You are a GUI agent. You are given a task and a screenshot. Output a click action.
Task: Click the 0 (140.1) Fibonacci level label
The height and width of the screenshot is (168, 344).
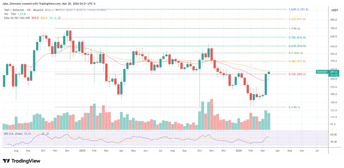click(x=294, y=107)
